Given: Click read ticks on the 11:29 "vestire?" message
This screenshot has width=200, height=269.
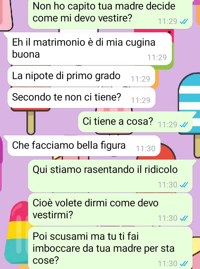Looking at the screenshot, I should [184, 21].
